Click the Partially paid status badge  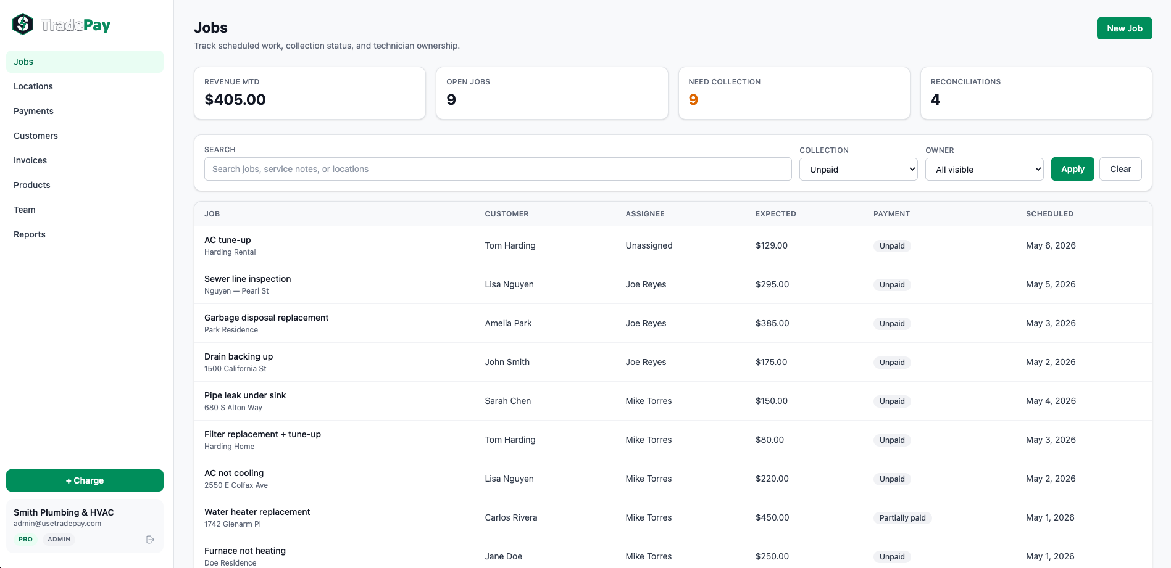[x=902, y=518]
